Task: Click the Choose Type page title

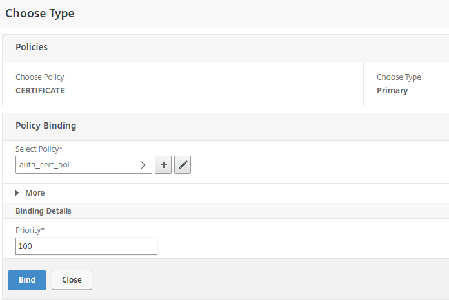Action: coord(40,14)
